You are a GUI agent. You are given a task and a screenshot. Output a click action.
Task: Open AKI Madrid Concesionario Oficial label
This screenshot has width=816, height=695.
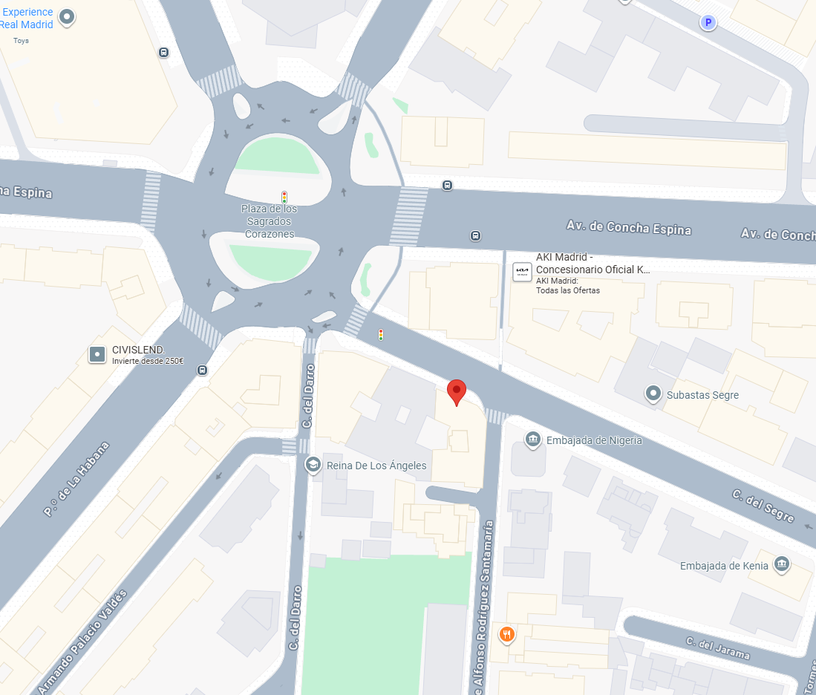click(x=593, y=264)
